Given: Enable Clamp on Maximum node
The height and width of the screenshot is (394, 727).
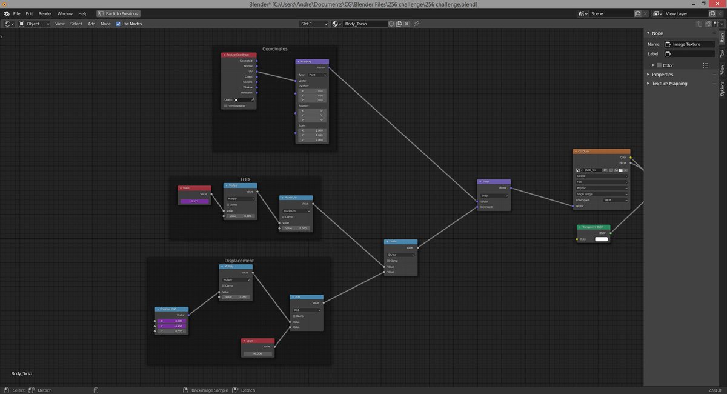Looking at the screenshot, I should click(x=284, y=216).
